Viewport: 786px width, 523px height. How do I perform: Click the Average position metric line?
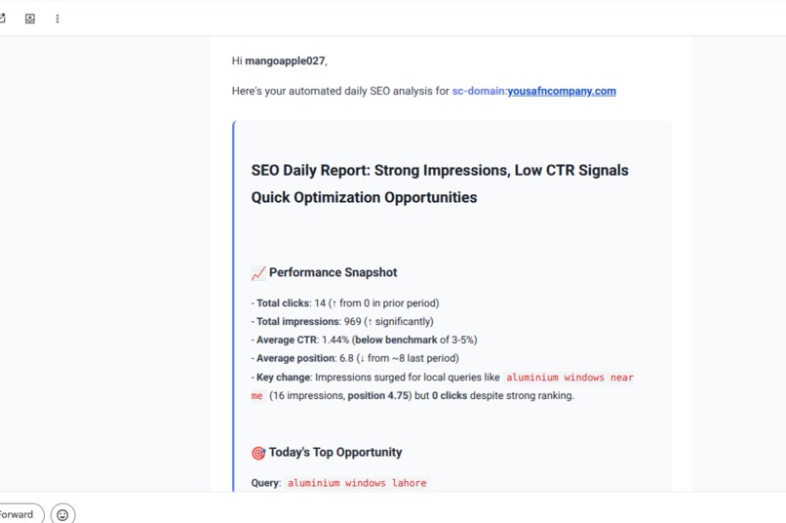point(355,358)
